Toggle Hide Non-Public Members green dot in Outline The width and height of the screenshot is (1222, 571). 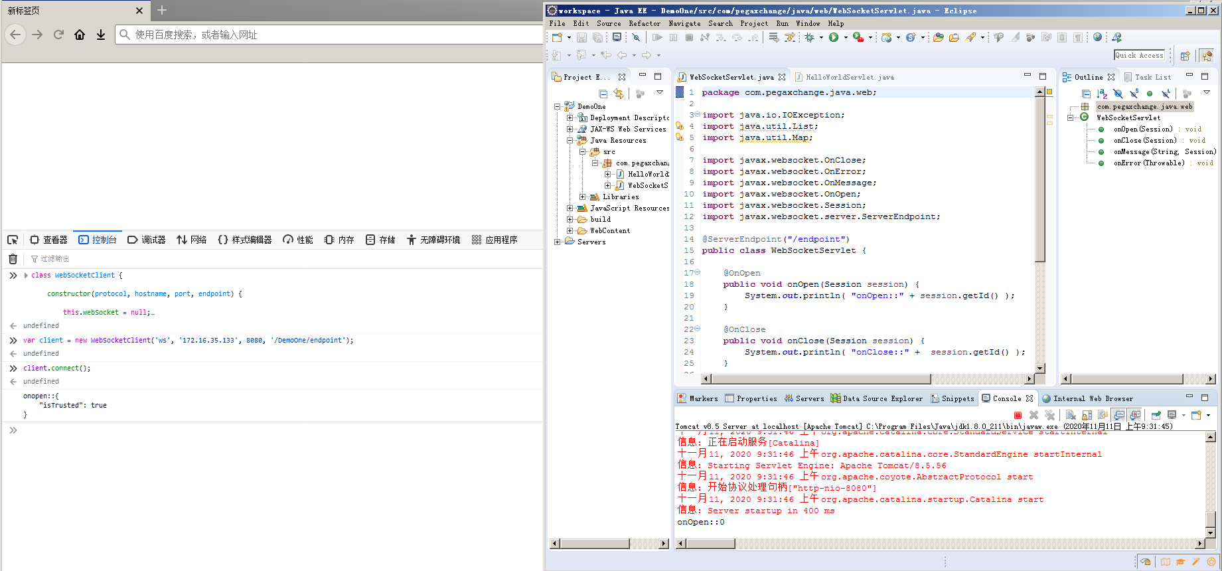pos(1150,94)
